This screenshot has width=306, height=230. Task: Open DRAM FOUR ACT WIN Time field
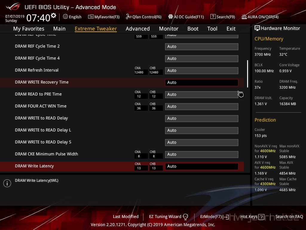click(x=202, y=106)
